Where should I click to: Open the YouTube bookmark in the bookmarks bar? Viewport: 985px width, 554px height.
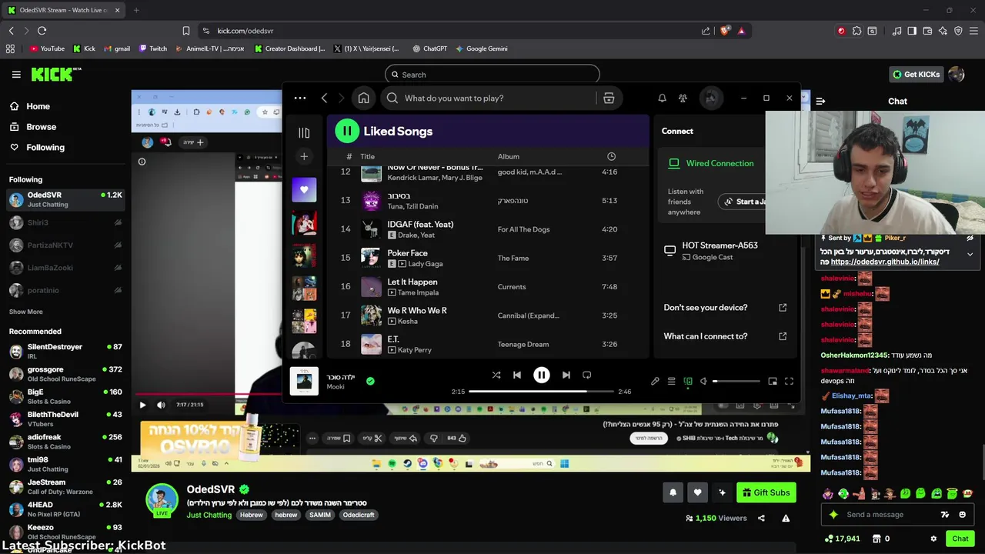47,48
